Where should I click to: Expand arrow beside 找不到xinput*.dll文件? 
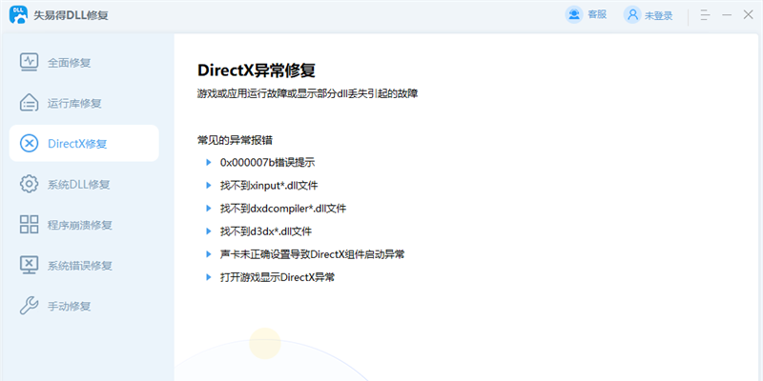(209, 185)
